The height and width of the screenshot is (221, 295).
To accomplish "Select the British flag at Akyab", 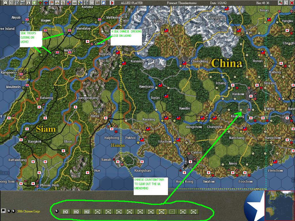I will pyautogui.click(x=27, y=19).
